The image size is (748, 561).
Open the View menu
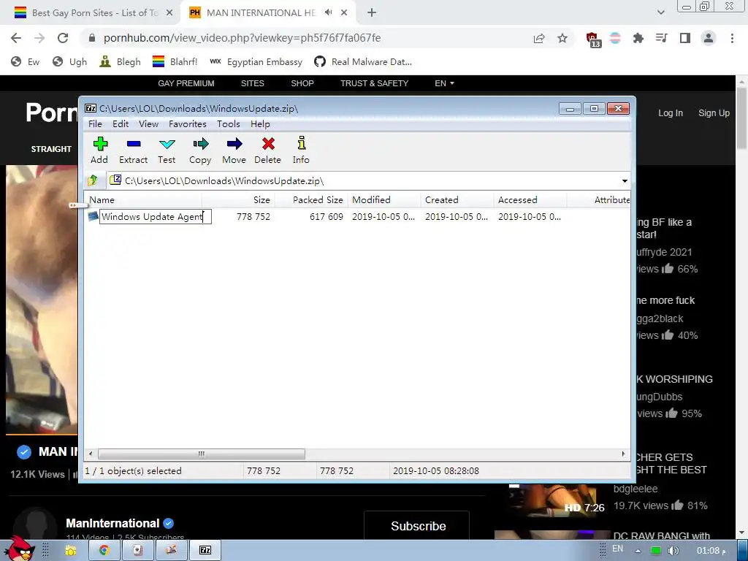[148, 124]
